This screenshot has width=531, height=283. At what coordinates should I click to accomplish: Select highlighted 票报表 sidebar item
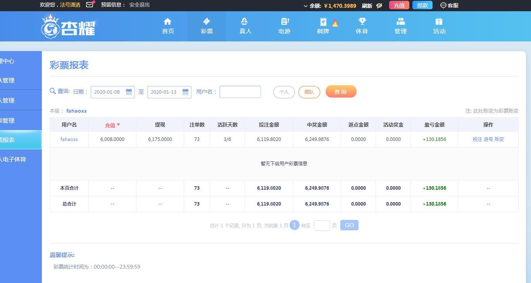pyautogui.click(x=21, y=140)
